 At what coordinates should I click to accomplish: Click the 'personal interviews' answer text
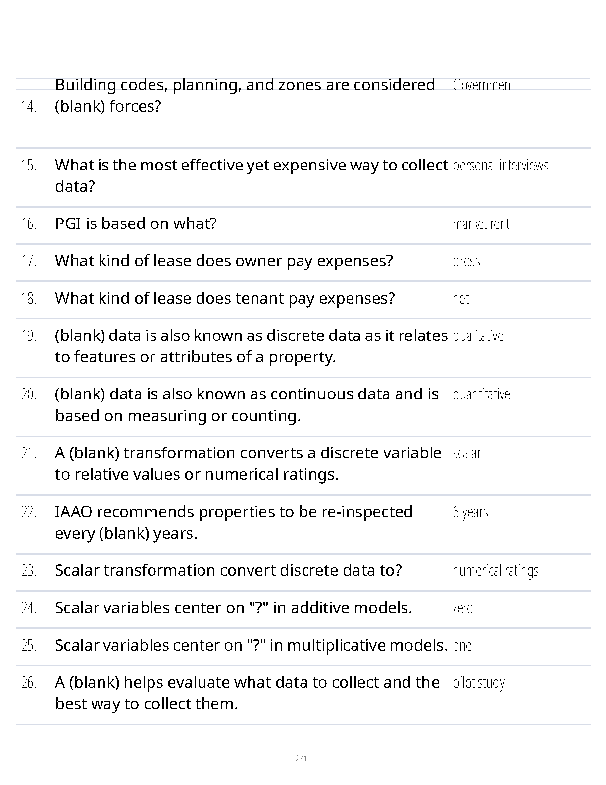[501, 165]
